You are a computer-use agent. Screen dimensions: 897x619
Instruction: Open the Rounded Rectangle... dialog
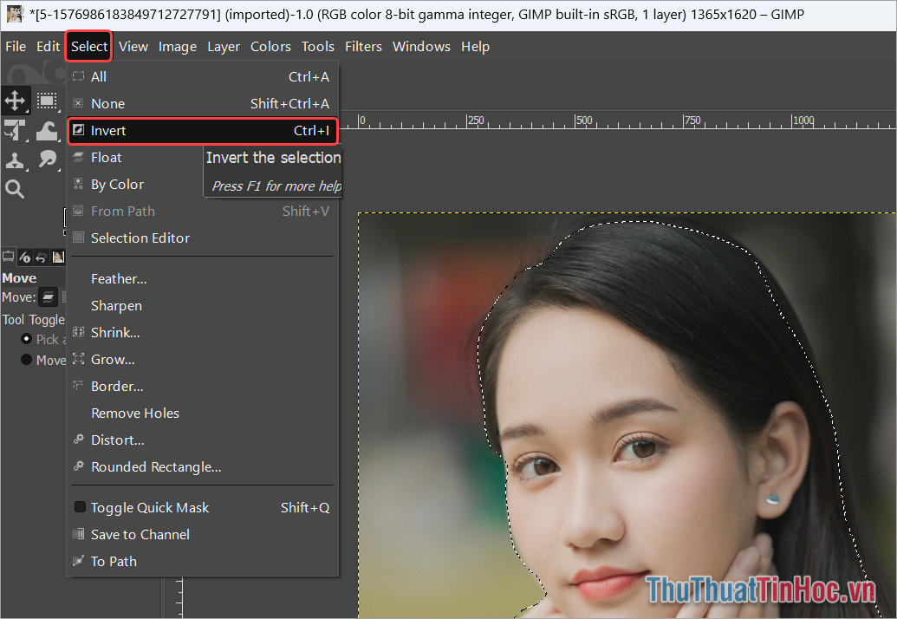coord(203,466)
